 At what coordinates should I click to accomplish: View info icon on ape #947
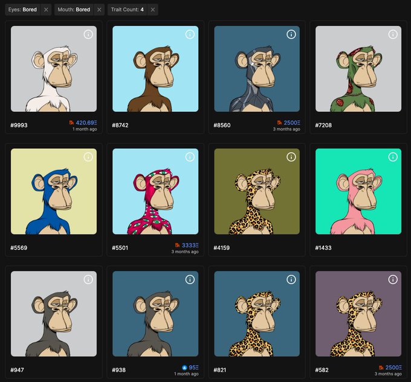tap(88, 279)
